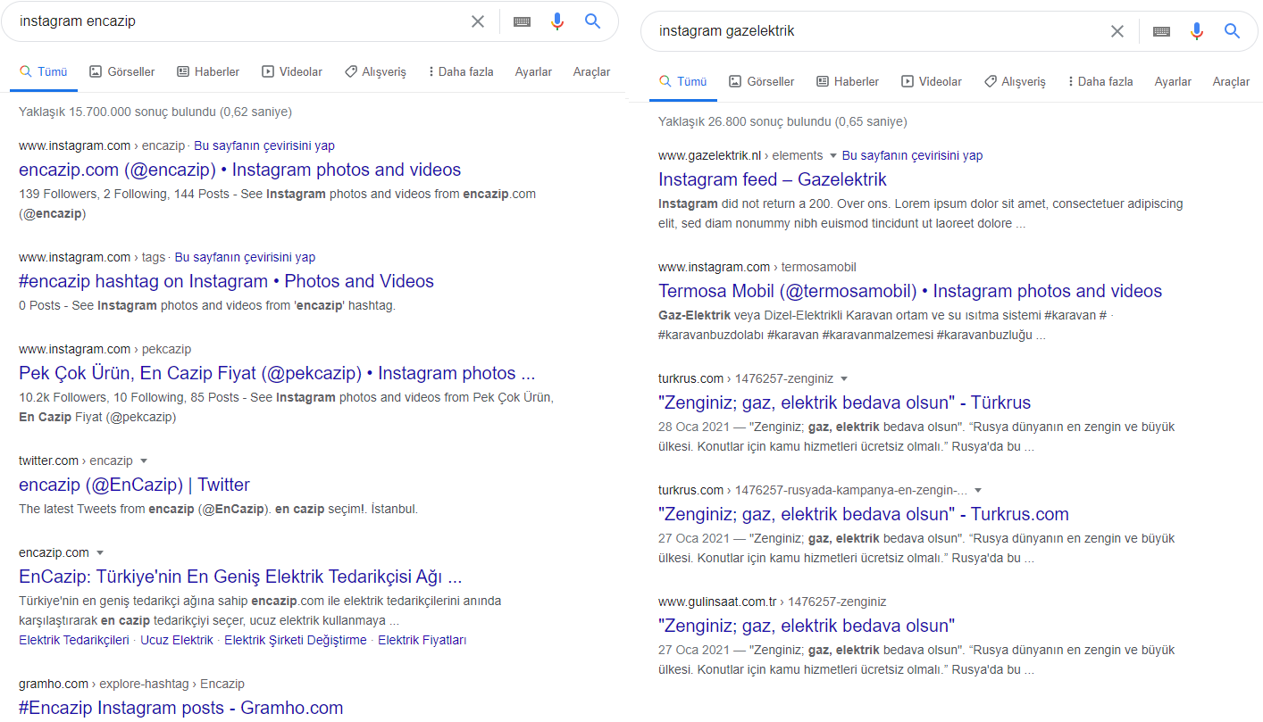
Task: Open "Pek Çok Ürün, En Cazip Fiyat (@pekcazip)" result
Action: pyautogui.click(x=277, y=373)
